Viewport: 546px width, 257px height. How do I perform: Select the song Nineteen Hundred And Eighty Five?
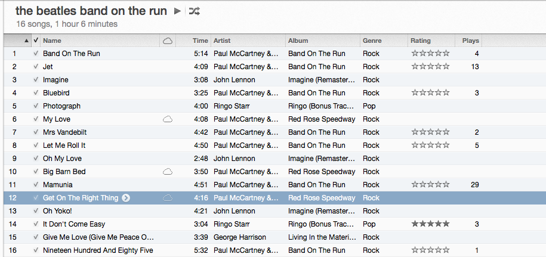(98, 250)
